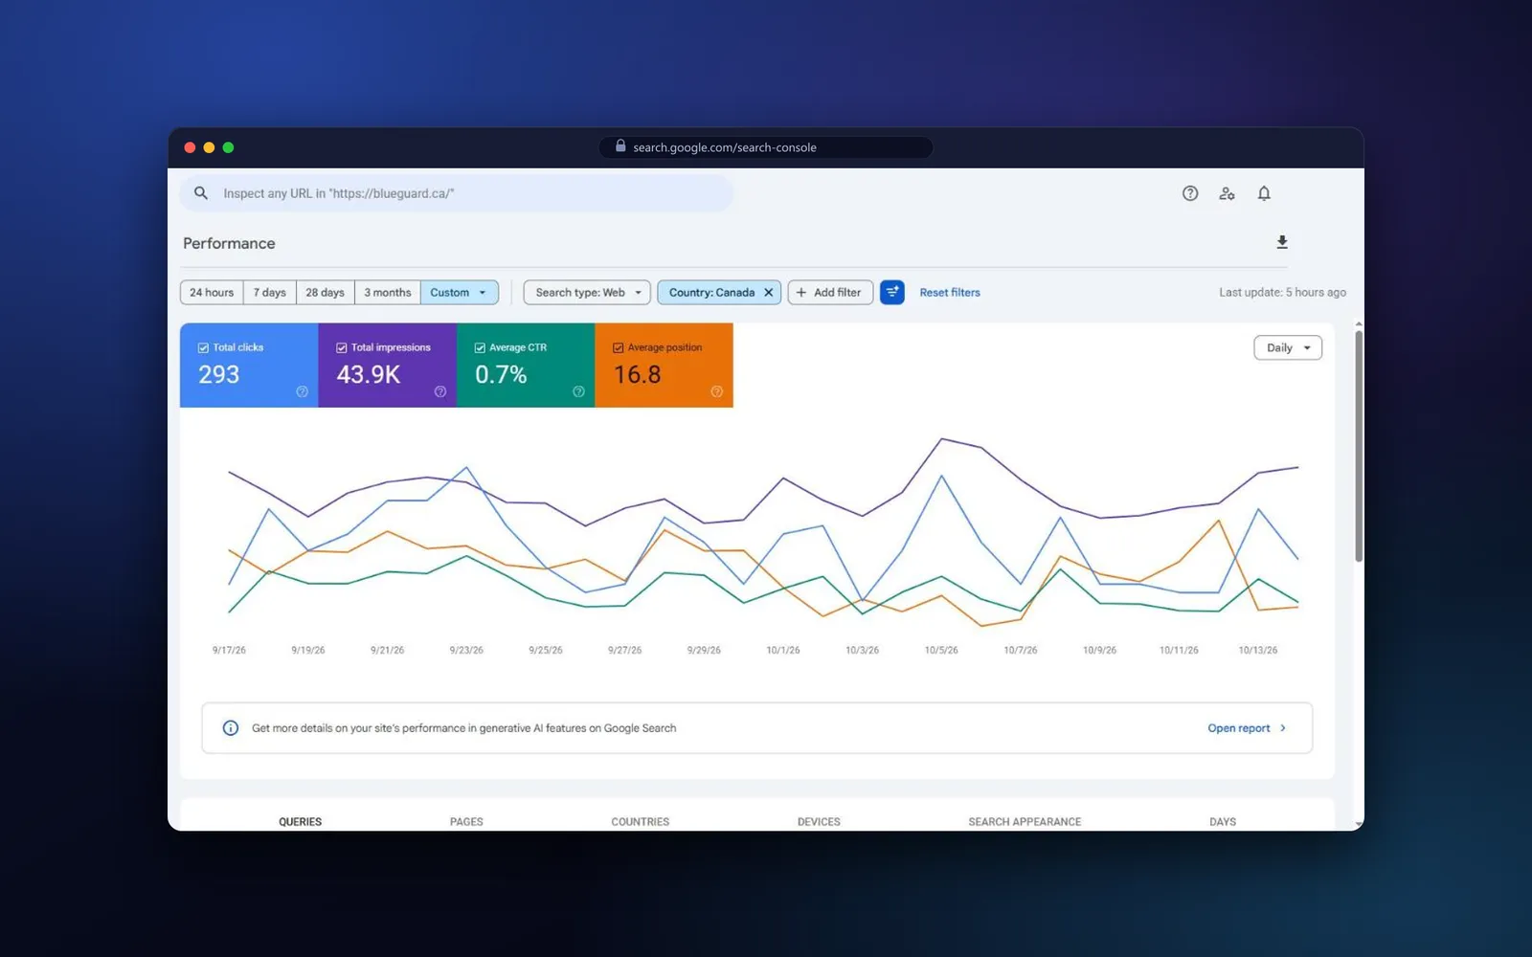The image size is (1532, 957).
Task: Toggle the Average CTR checkbox
Action: pos(480,347)
